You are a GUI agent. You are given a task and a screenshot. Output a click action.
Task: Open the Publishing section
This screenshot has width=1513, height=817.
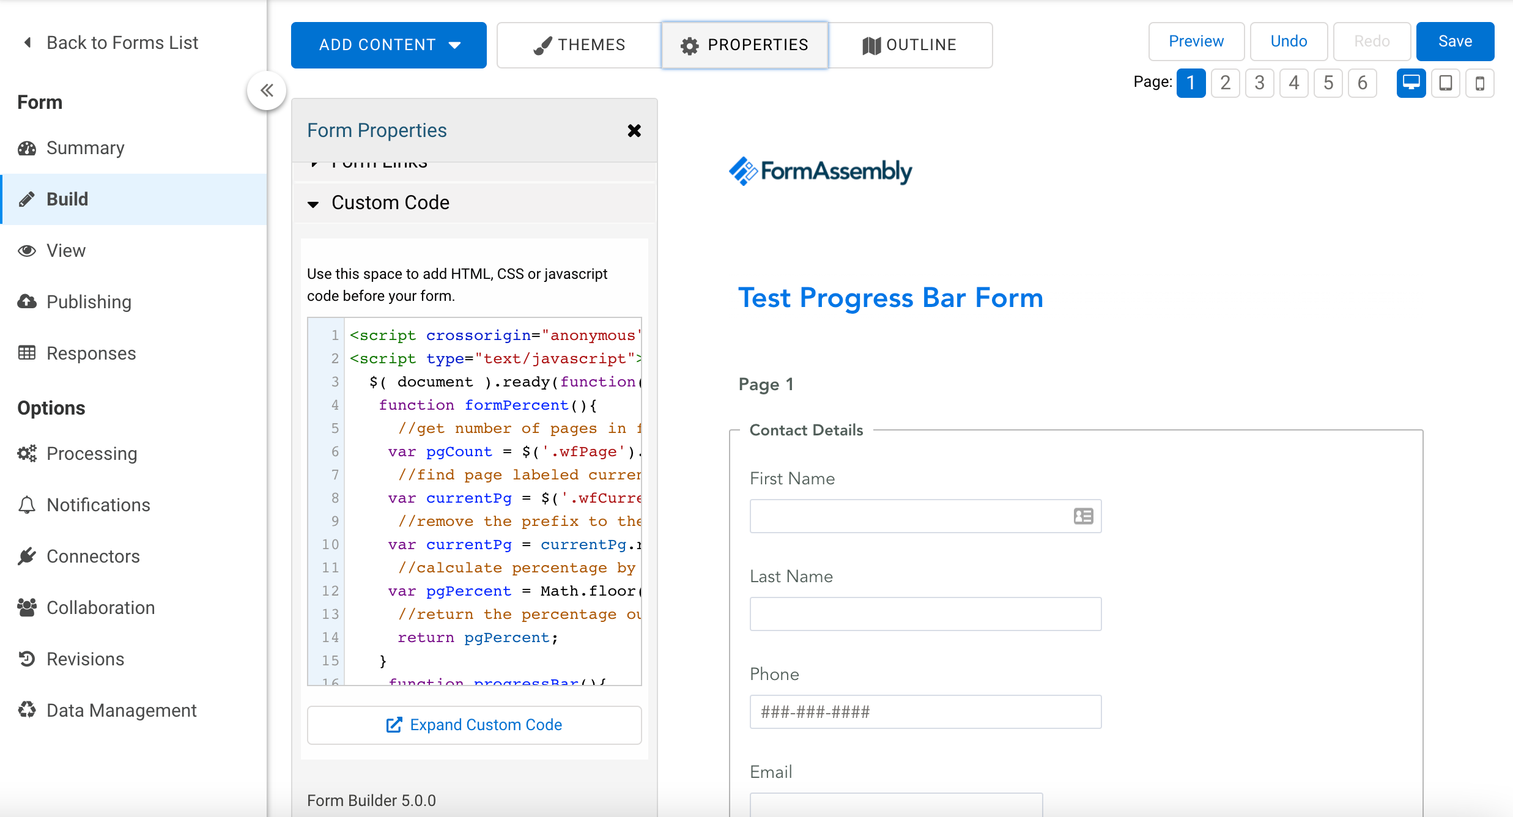[x=133, y=302]
